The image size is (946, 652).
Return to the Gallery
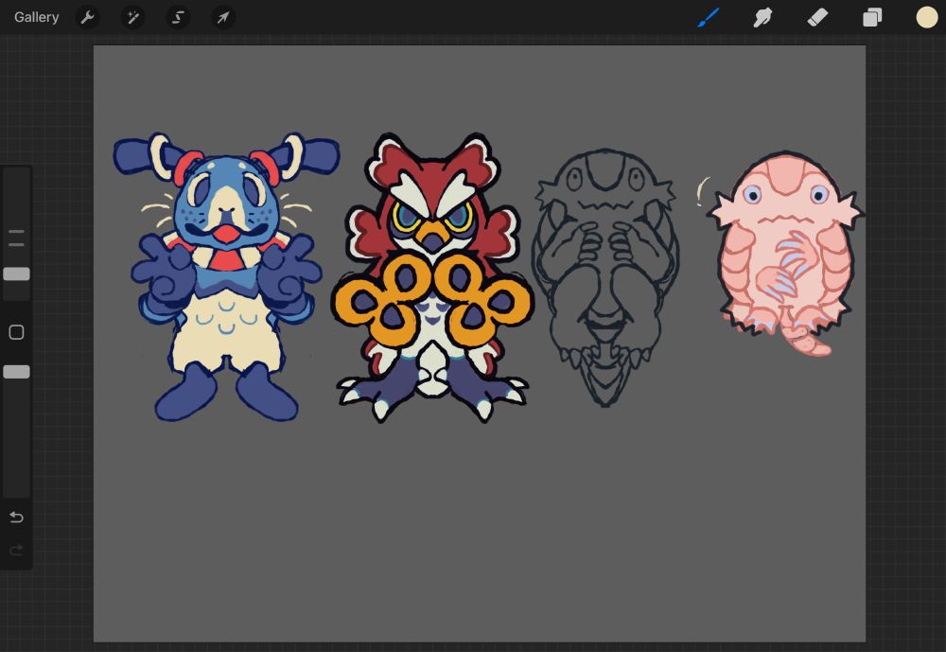click(36, 17)
